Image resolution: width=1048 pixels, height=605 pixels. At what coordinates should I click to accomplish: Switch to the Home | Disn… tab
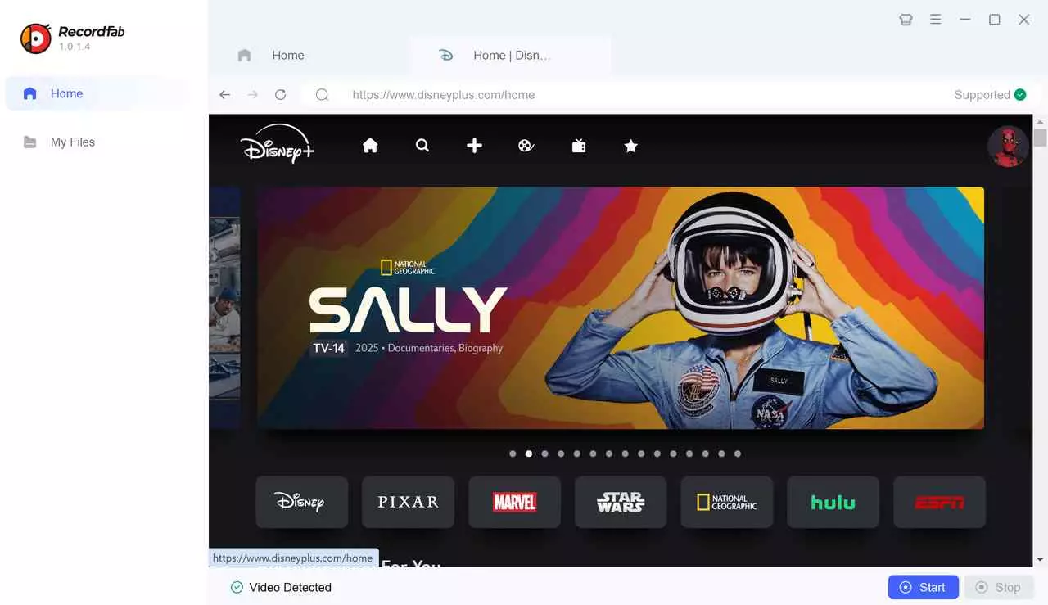point(510,56)
